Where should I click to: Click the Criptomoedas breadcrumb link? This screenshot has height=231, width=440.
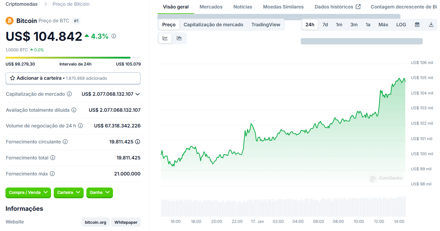tap(22, 4)
